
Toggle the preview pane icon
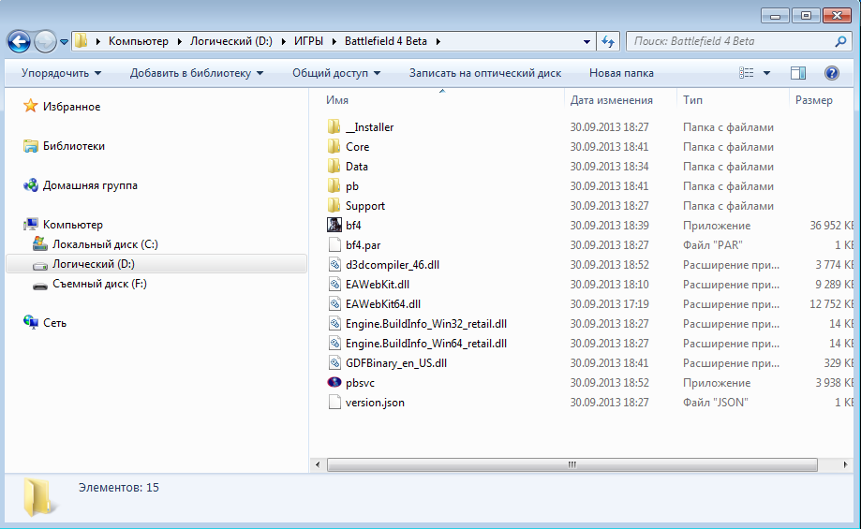tap(798, 73)
